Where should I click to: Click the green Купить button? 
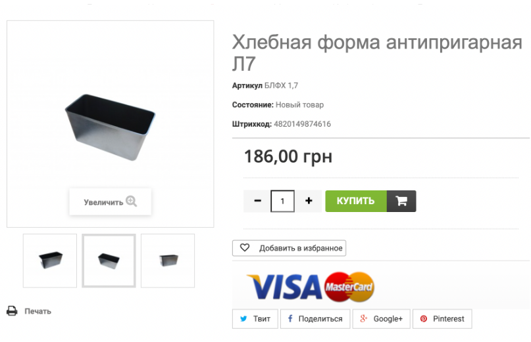click(356, 201)
